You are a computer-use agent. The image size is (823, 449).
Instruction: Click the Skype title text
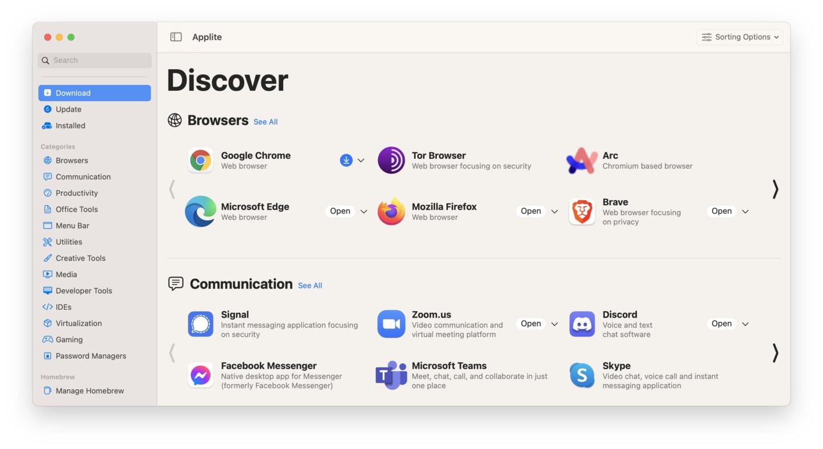point(617,366)
